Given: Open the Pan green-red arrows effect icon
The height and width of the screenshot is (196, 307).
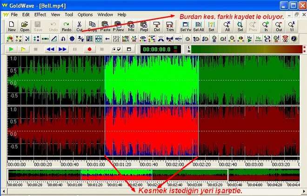Looking at the screenshot, I should point(241,39).
